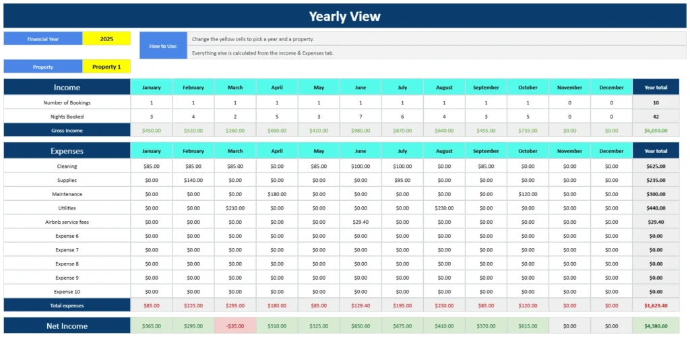
Task: Select the Expense 8 row label
Action: click(x=67, y=264)
